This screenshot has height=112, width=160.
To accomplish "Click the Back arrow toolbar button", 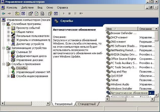I will coord(4,14).
